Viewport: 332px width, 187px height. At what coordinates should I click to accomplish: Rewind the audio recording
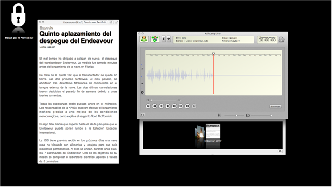tap(154, 106)
